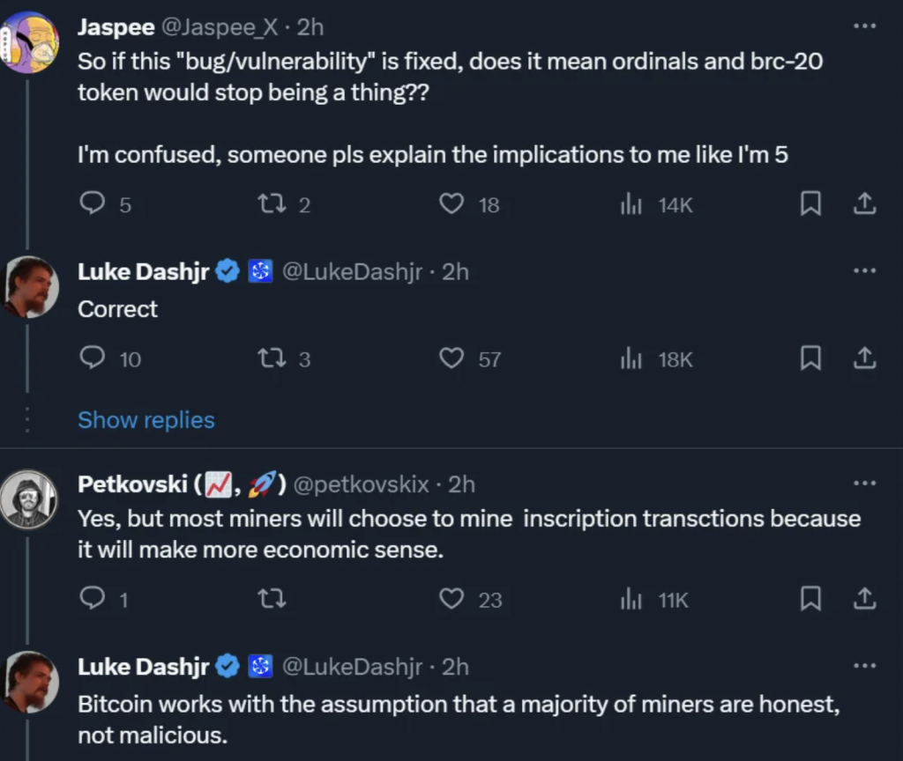This screenshot has width=903, height=761.
Task: View analytics of the "Correct" reply
Action: pyautogui.click(x=631, y=358)
